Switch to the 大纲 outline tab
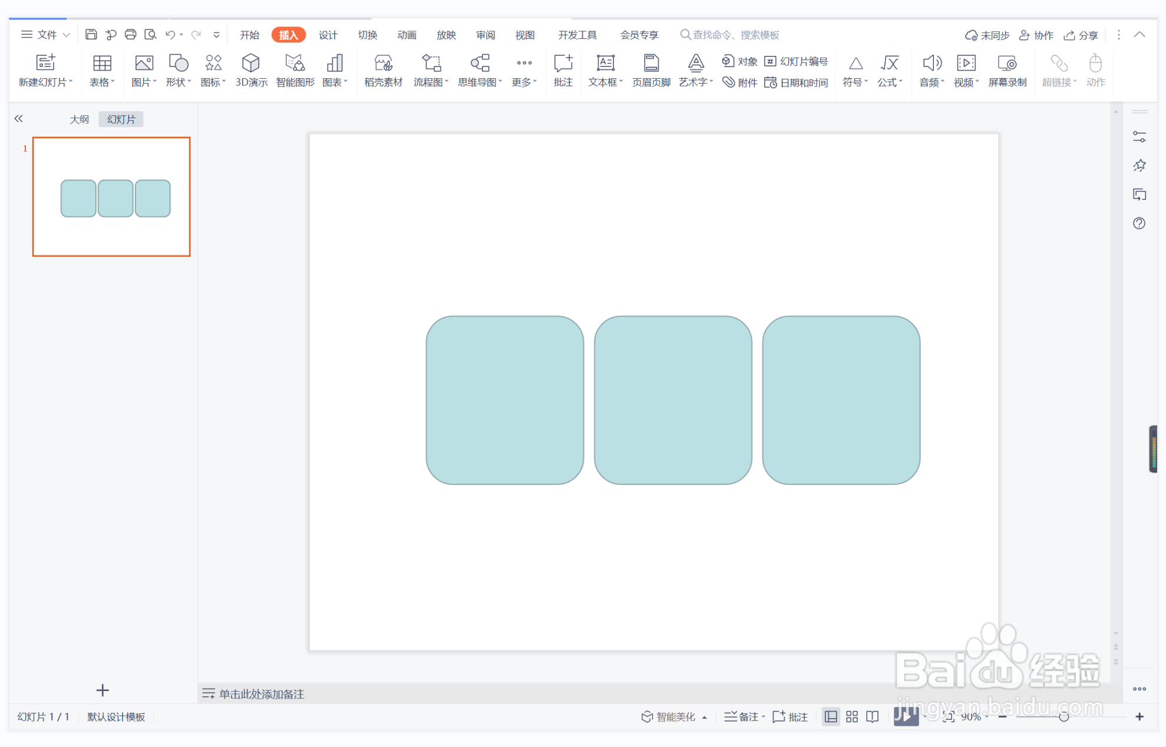The width and height of the screenshot is (1166, 747). [x=79, y=119]
